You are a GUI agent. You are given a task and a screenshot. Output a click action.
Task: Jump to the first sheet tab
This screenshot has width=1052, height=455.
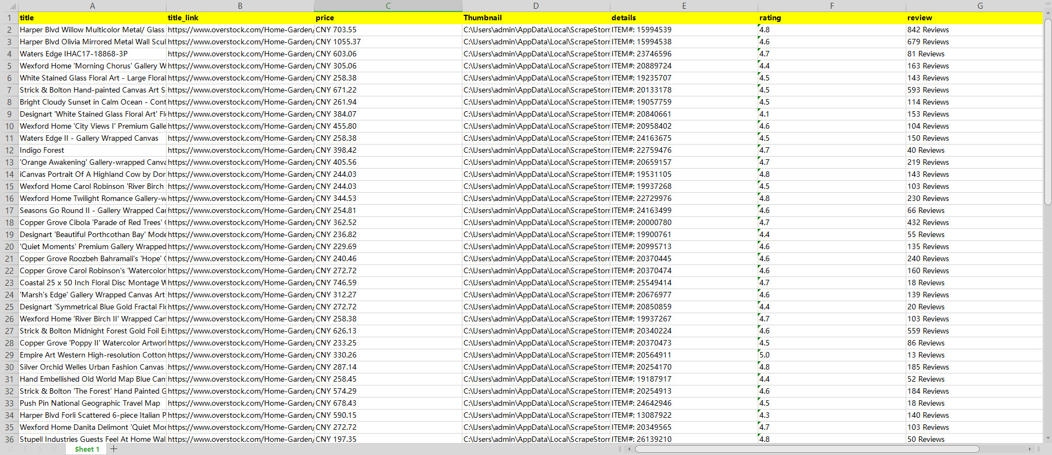(12, 449)
